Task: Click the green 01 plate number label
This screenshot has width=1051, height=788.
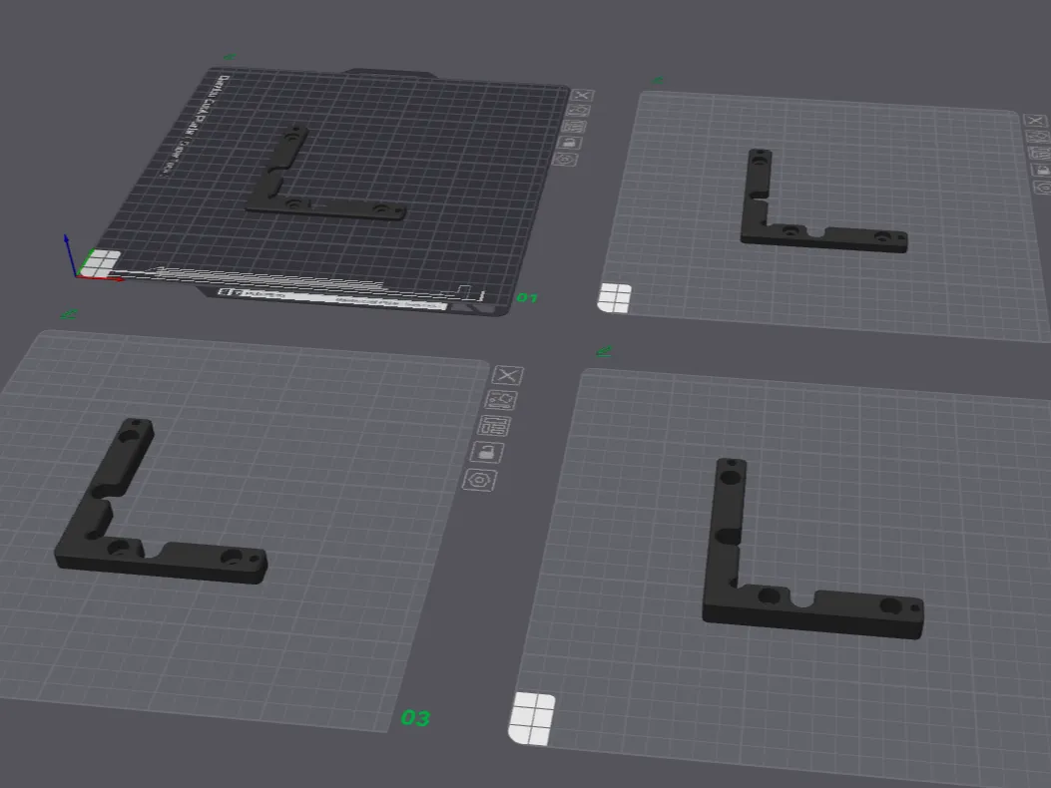Action: tap(527, 297)
